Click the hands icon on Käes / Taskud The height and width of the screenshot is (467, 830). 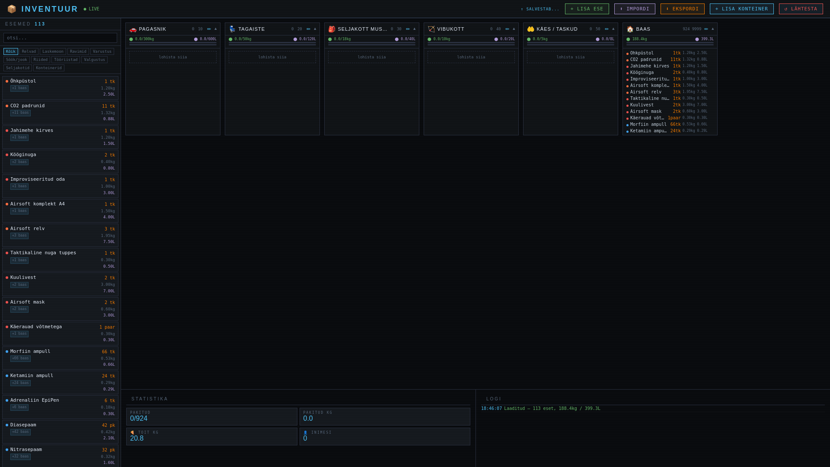pos(530,29)
